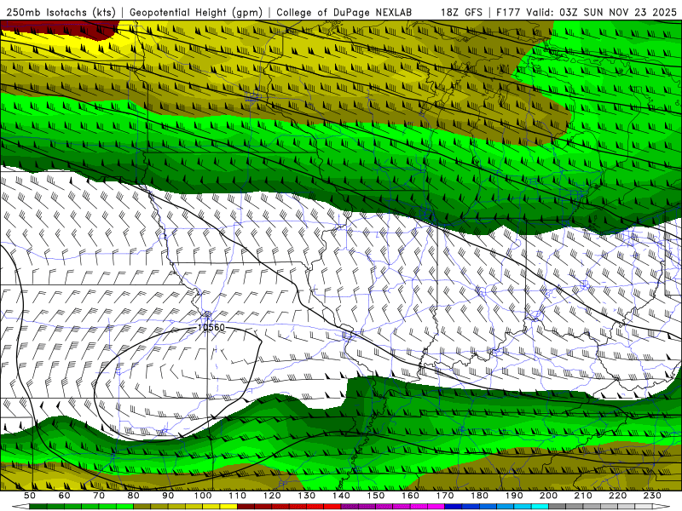Viewport: 682px width, 511px height.
Task: Click the '190' value on the color scale
Action: (514, 496)
